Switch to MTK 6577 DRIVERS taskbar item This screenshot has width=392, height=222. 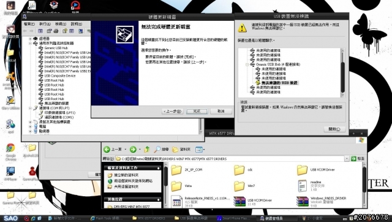[149, 218]
